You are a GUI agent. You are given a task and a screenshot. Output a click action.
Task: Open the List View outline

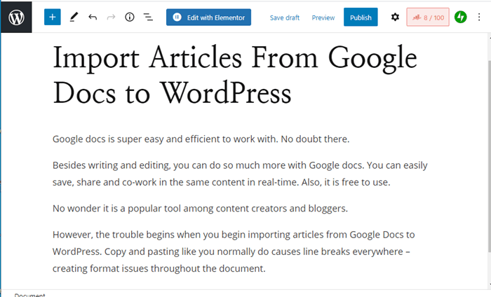point(148,17)
